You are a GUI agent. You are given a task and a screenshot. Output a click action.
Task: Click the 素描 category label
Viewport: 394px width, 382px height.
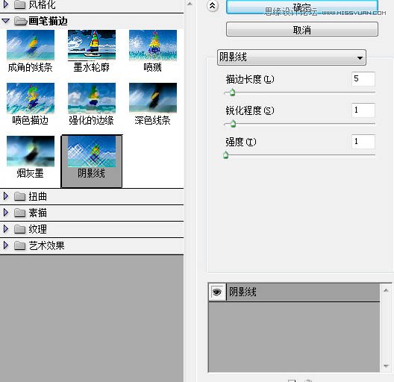[x=38, y=213]
